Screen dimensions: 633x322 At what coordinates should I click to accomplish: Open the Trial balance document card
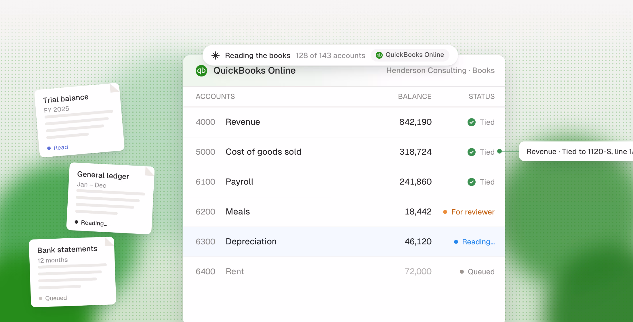(79, 120)
